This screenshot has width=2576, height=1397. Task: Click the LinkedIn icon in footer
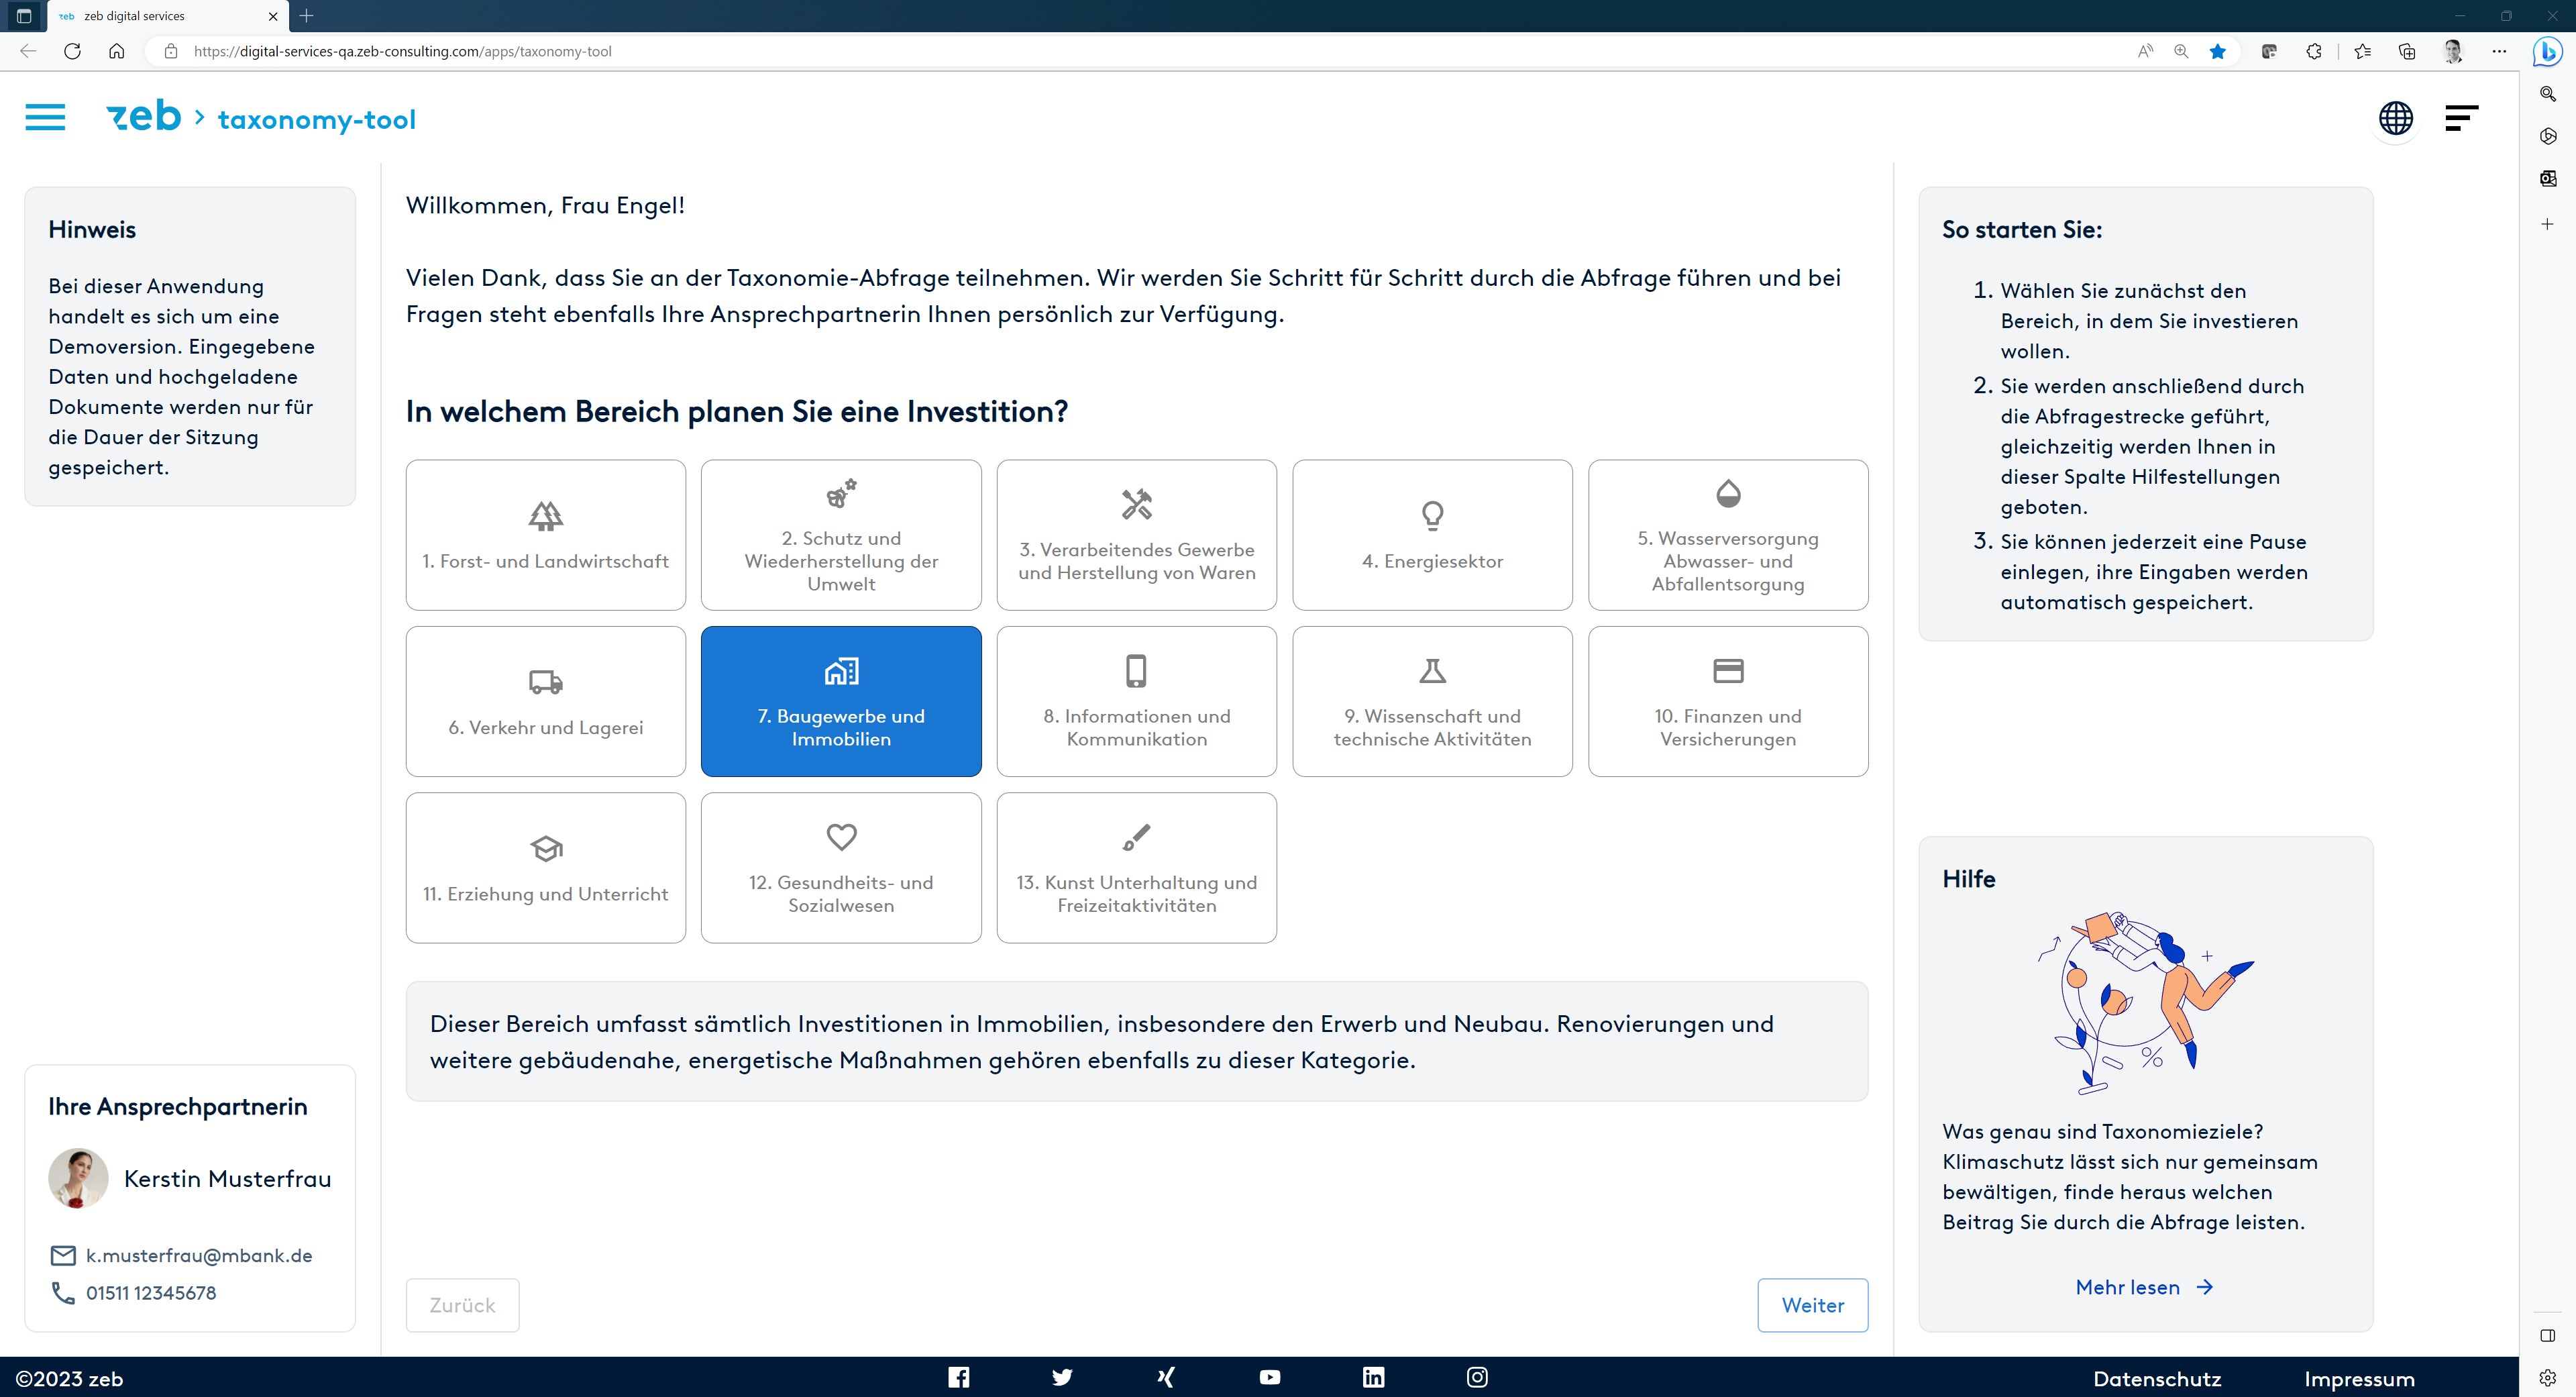(1373, 1377)
